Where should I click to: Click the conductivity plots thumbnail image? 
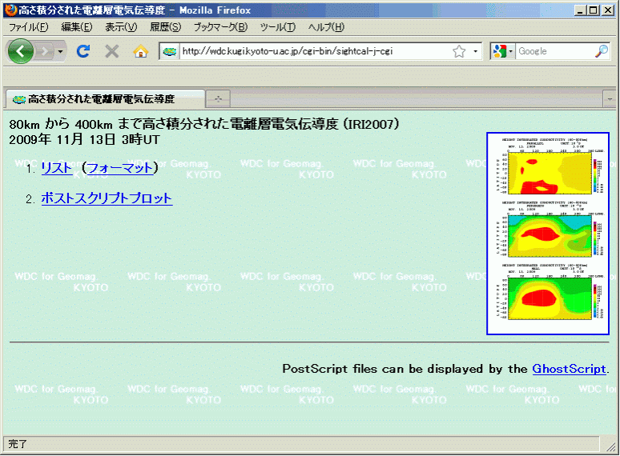click(x=548, y=234)
